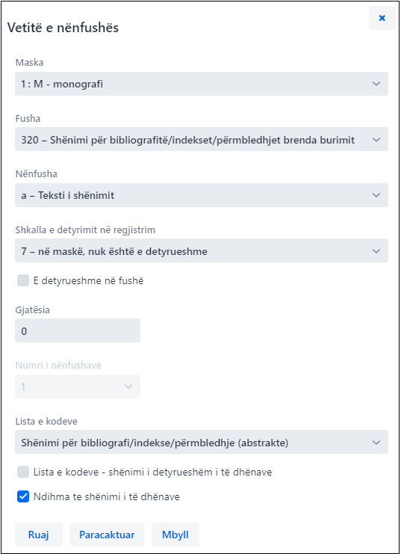Screen dimensions: 401x554
Task: Click the greyed chevron under Numri i nënfushave
Action: pos(128,387)
